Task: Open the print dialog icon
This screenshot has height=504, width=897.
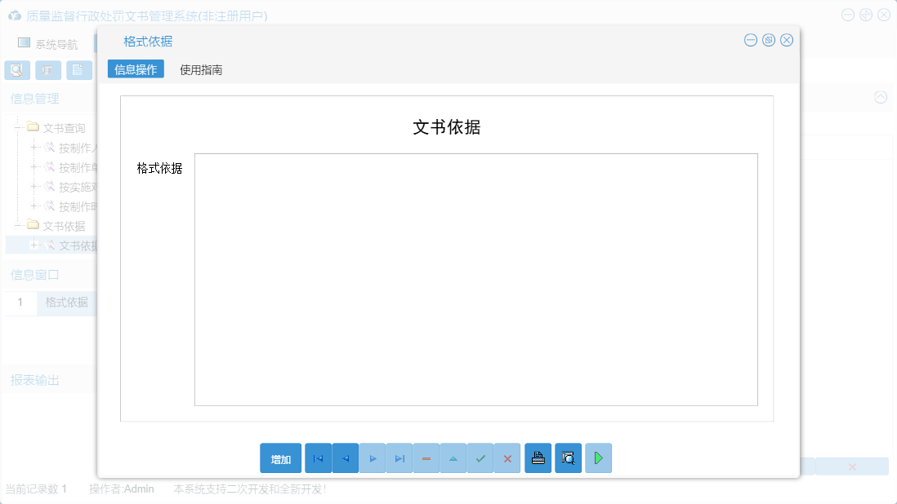Action: (538, 458)
